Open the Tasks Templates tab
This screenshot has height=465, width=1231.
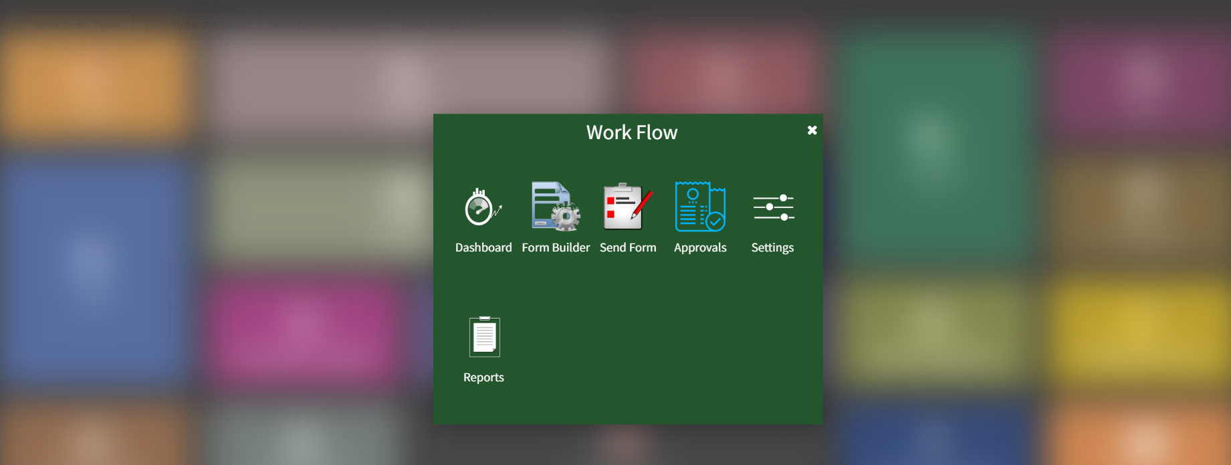point(439,25)
